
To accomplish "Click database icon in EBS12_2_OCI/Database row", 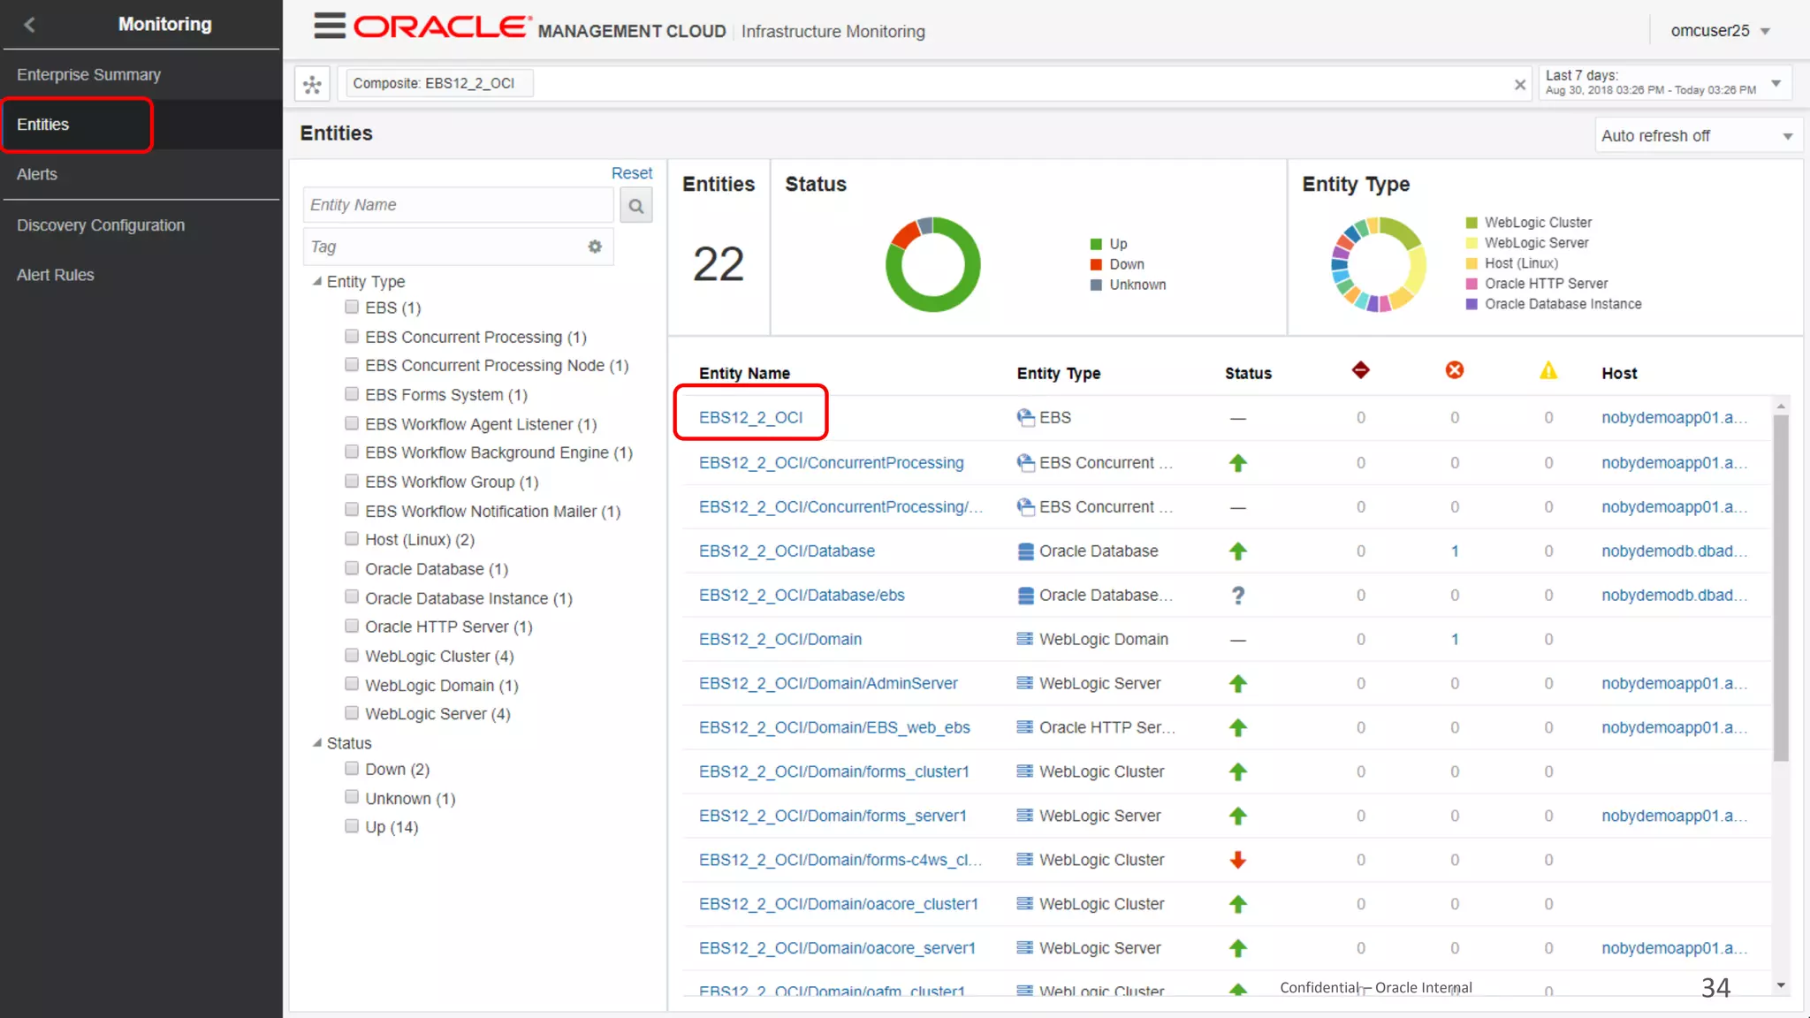I will pos(1025,551).
